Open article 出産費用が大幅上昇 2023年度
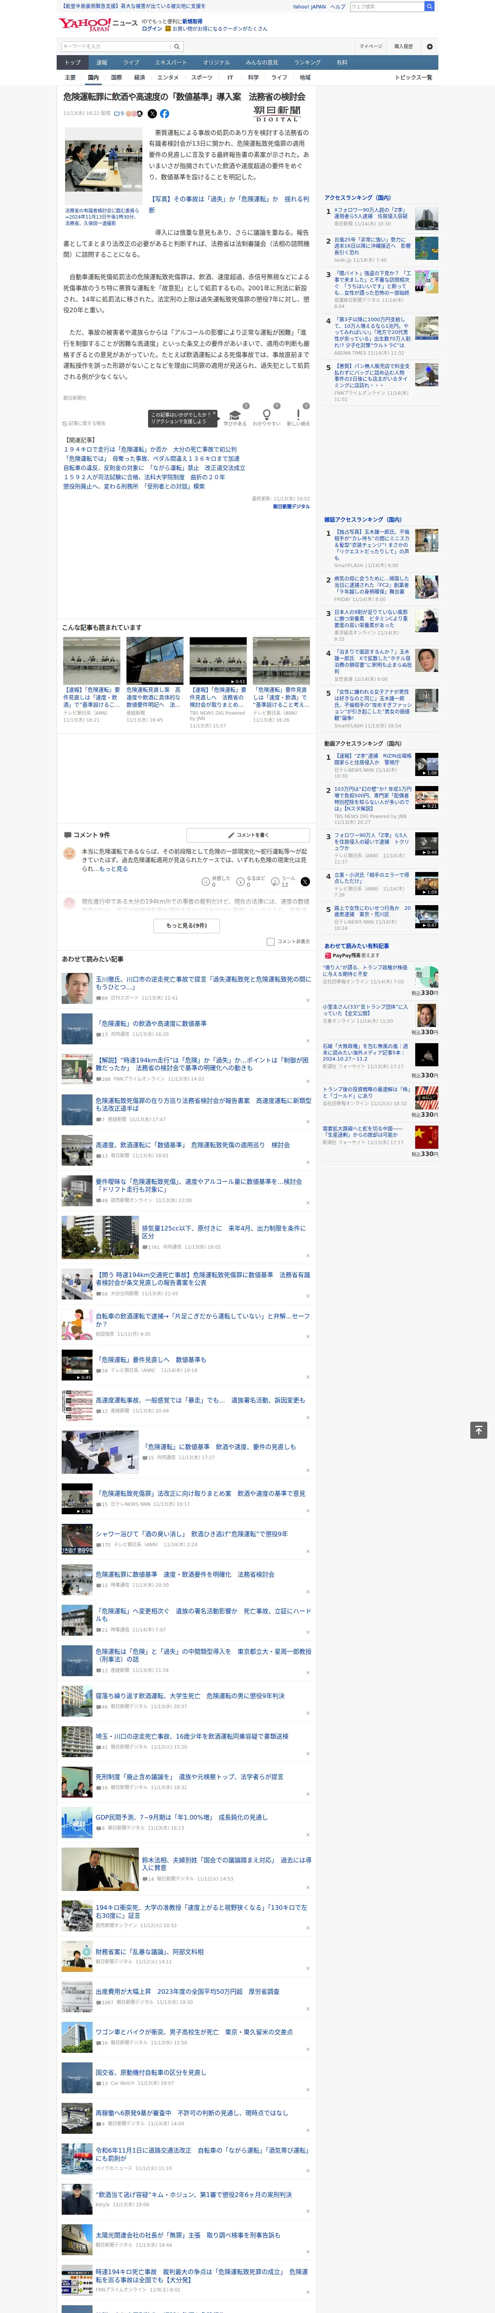The width and height of the screenshot is (495, 2313). pyautogui.click(x=187, y=1991)
